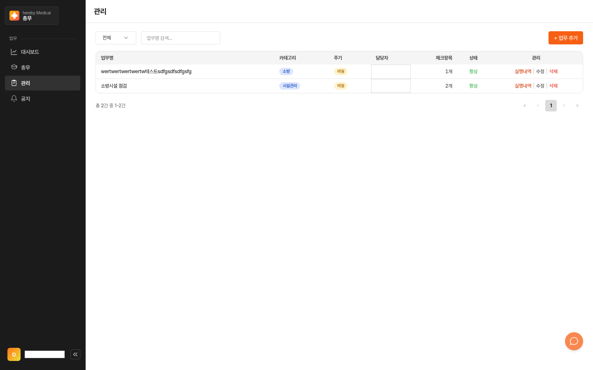Open 실행내역 for 소방시설 점검 row
This screenshot has height=370, width=593.
(523, 86)
